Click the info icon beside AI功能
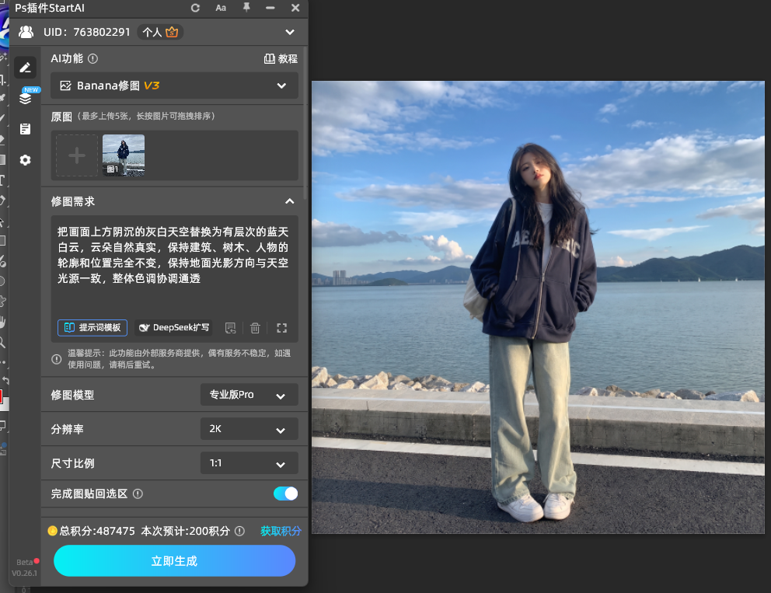 point(93,58)
